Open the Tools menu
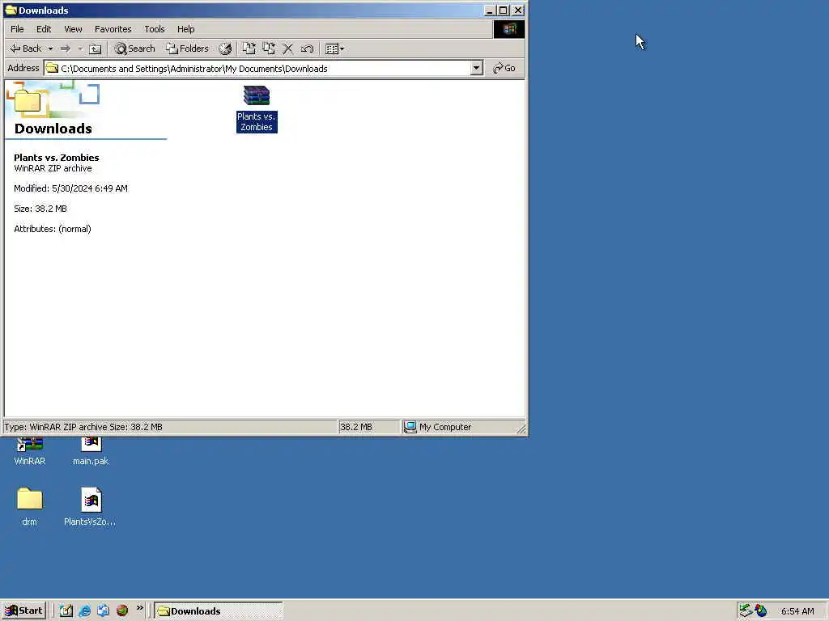This screenshot has height=621, width=829. (155, 29)
